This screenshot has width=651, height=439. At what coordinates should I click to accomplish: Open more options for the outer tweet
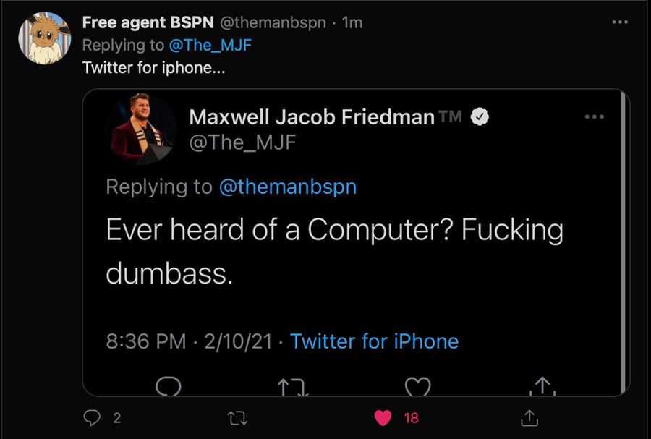click(620, 22)
